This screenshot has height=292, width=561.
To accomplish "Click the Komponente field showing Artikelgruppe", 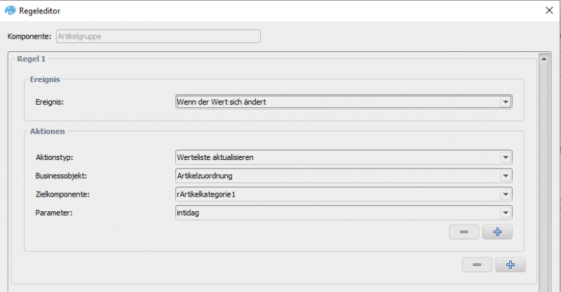I will point(158,36).
